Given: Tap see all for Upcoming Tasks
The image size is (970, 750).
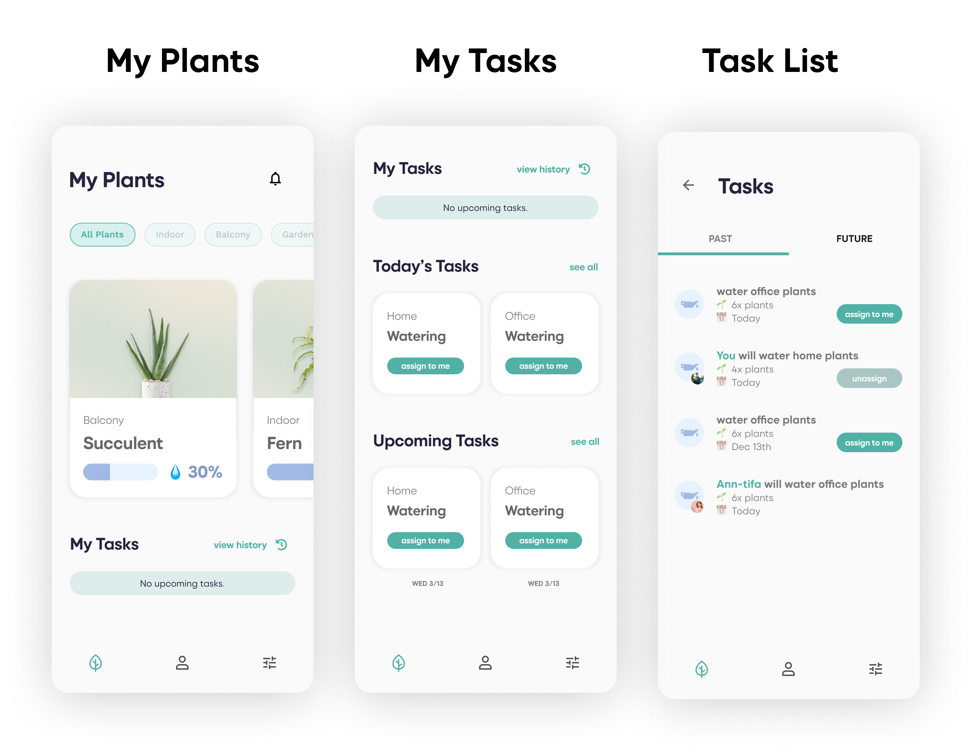Looking at the screenshot, I should point(584,439).
